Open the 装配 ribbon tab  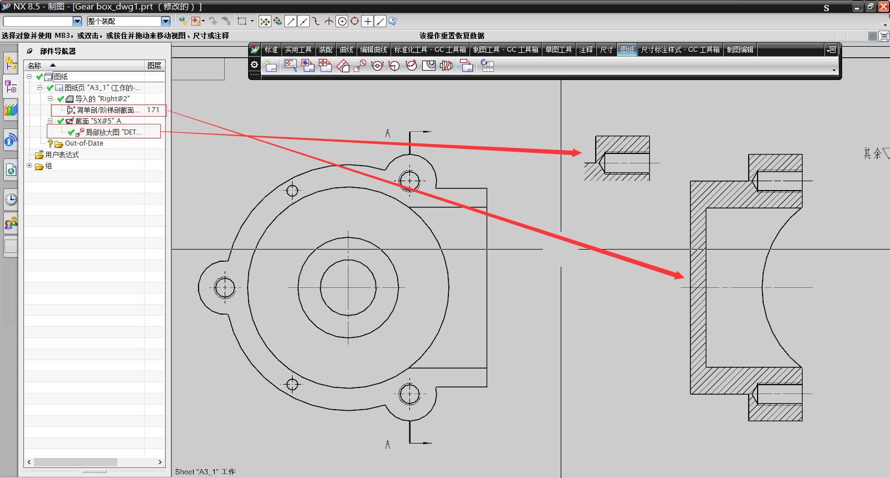[325, 49]
